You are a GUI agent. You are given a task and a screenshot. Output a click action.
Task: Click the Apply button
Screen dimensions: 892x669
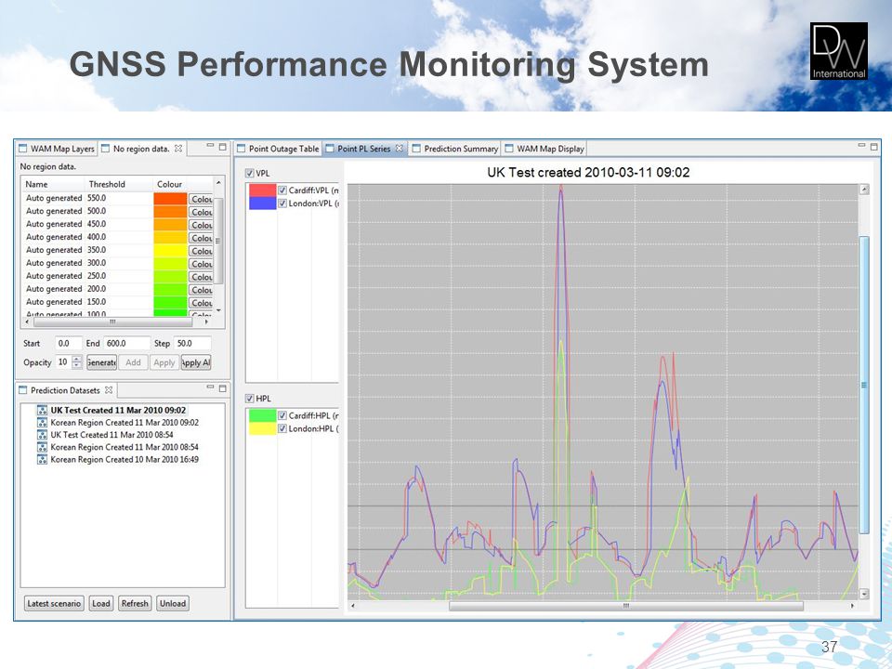tap(164, 362)
